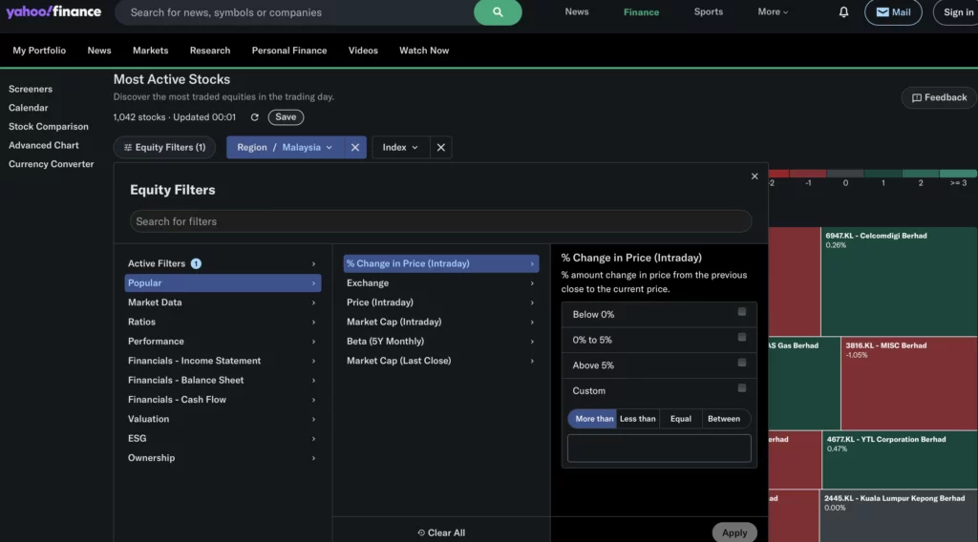The width and height of the screenshot is (978, 542).
Task: Open Mail from the header
Action: point(893,12)
